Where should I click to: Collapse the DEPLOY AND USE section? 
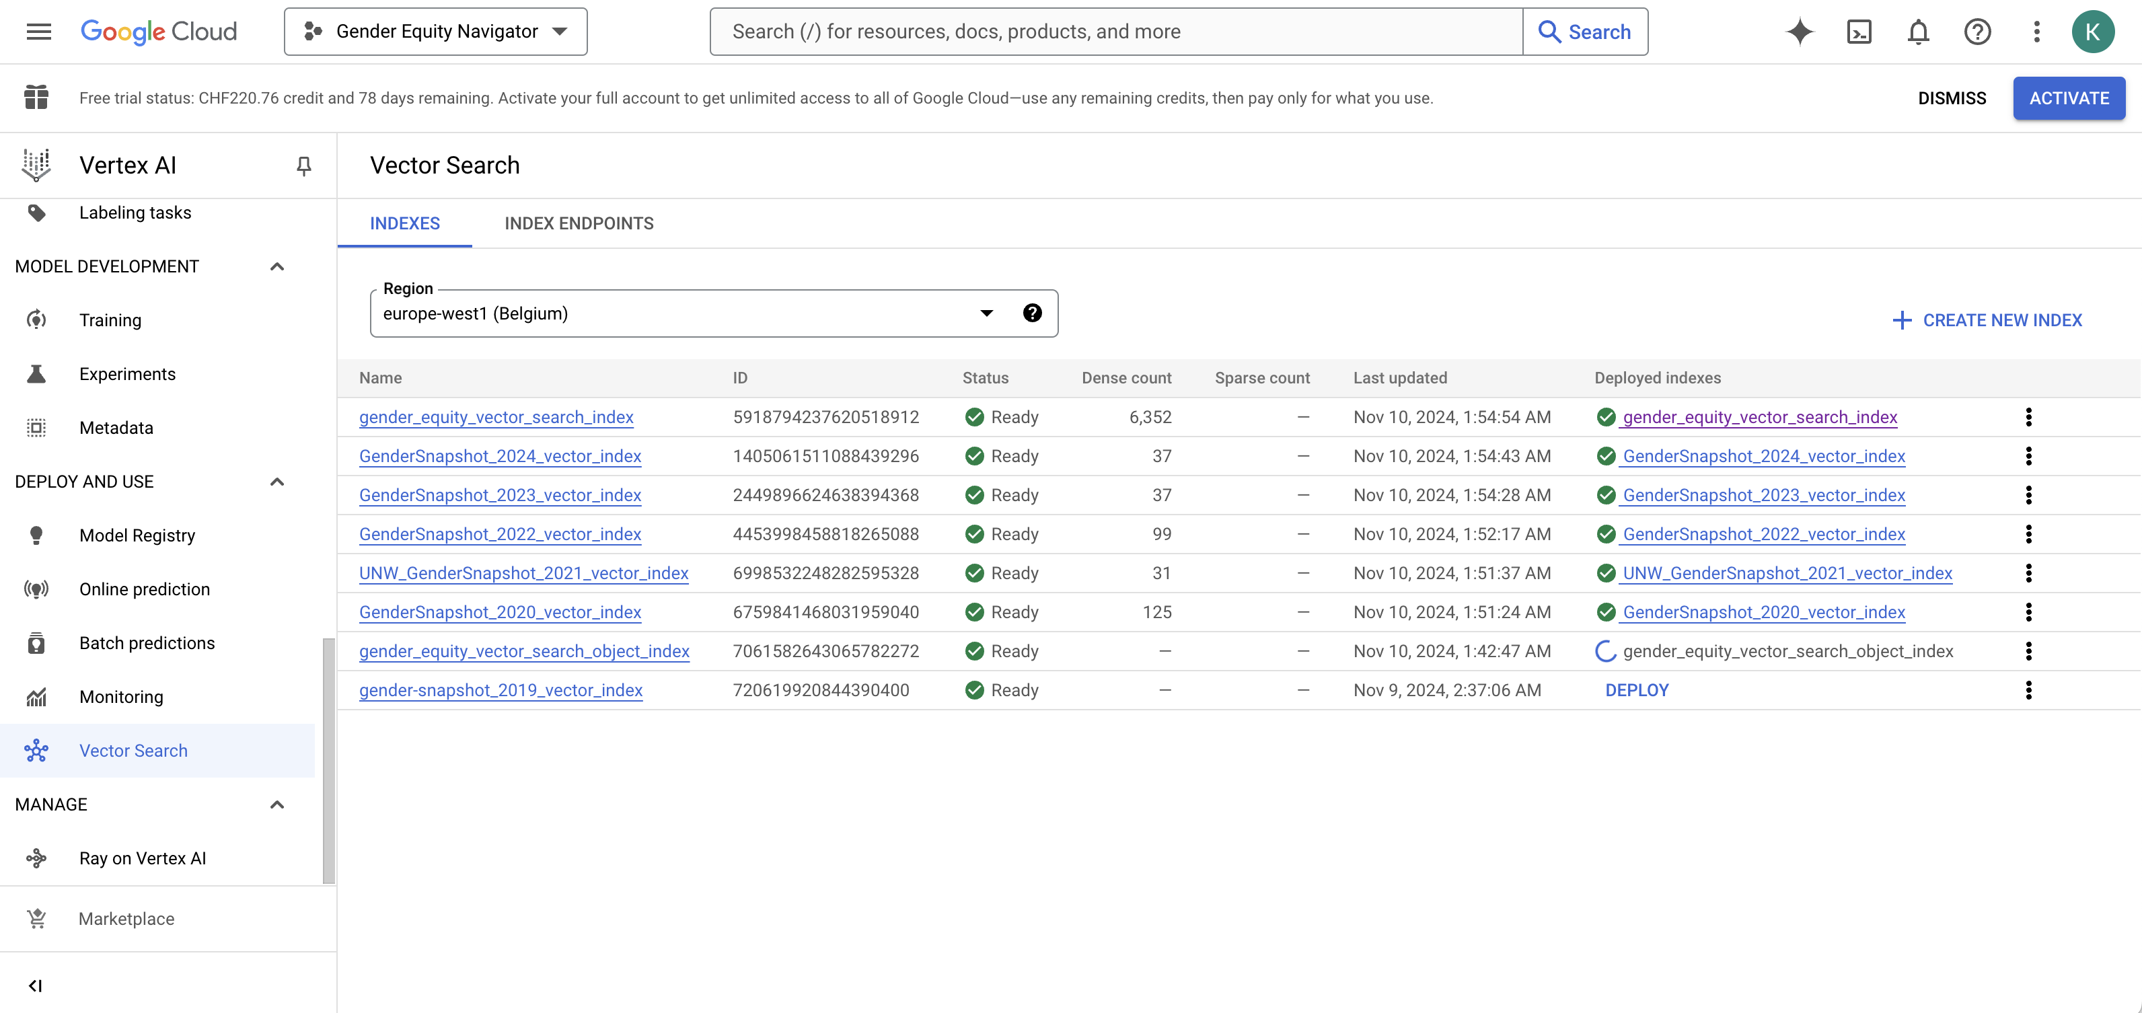[x=277, y=482]
